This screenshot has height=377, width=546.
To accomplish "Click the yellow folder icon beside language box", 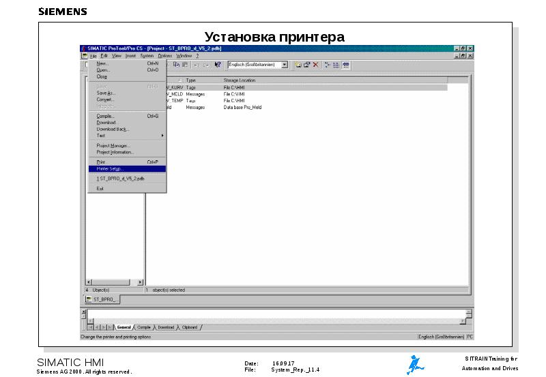I will click(299, 65).
